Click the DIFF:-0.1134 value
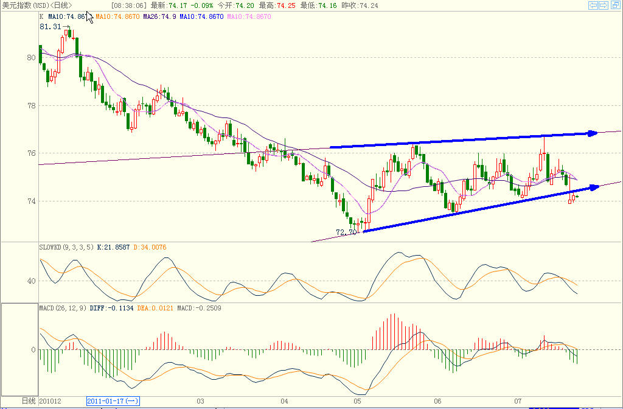 112,308
